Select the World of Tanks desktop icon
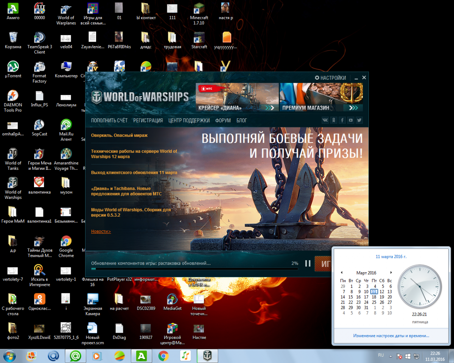The image size is (454, 363). pyautogui.click(x=13, y=160)
